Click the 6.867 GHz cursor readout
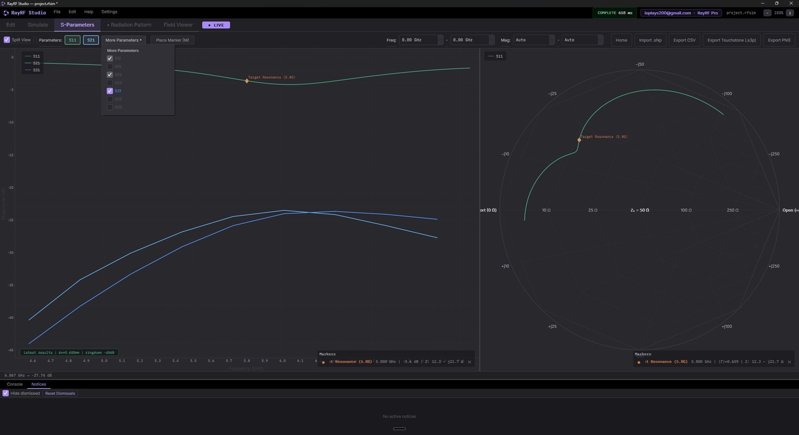Screen dimensions: 799x435 (28, 375)
